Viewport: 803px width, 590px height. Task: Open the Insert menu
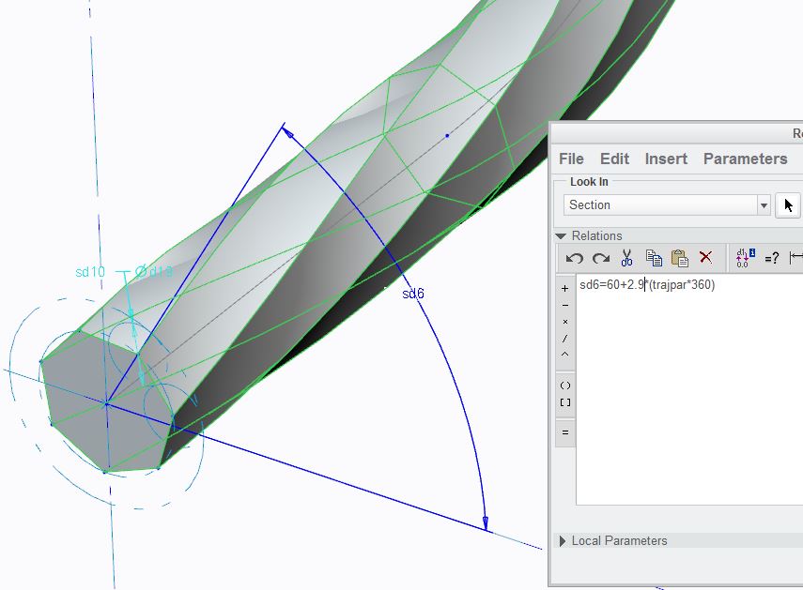[666, 159]
